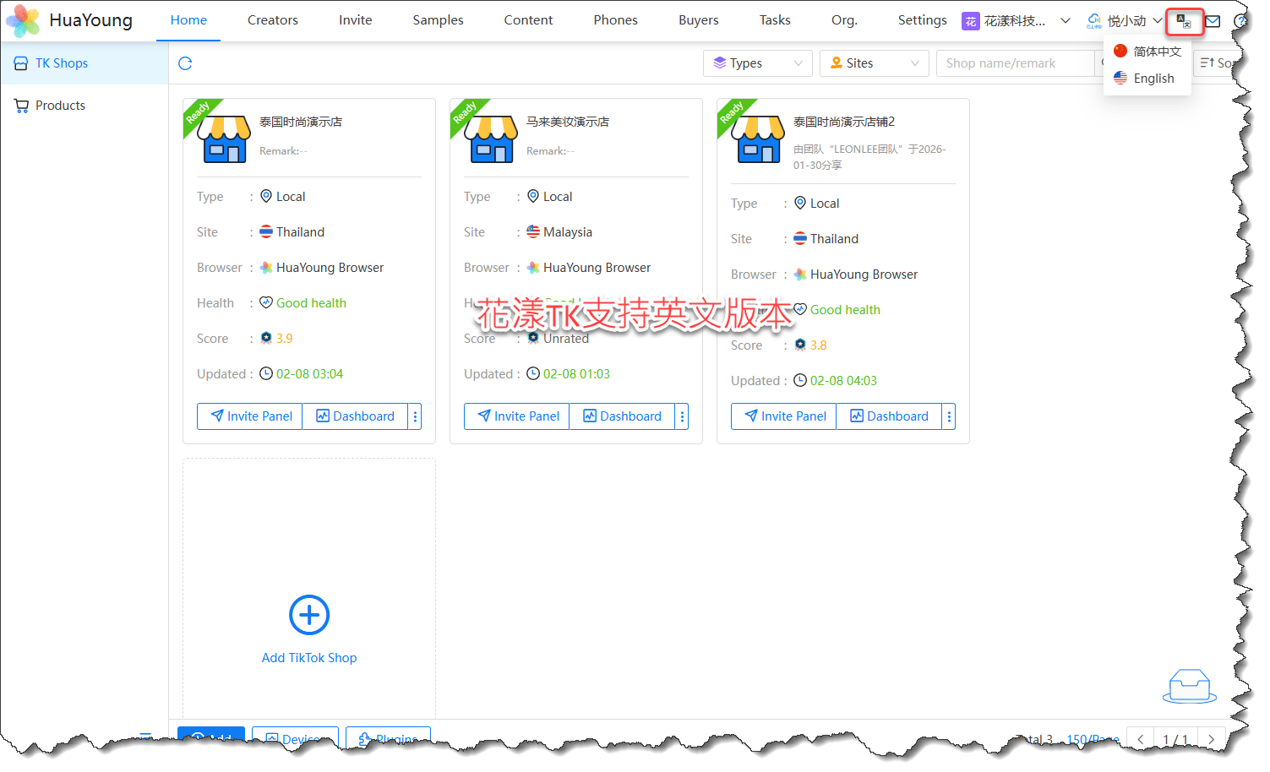
Task: Open the mail messages icon
Action: pos(1213,22)
